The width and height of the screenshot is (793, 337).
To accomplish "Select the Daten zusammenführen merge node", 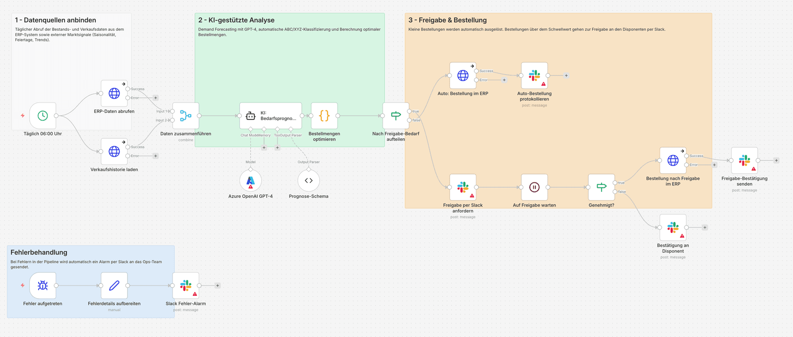I will coord(185,115).
